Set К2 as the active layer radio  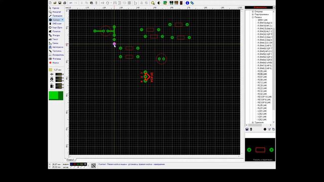coord(78,167)
